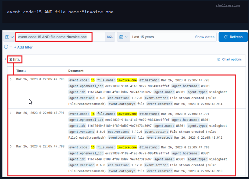249x179 pixels.
Task: Click the Last 15 years time range
Action: 143,37
